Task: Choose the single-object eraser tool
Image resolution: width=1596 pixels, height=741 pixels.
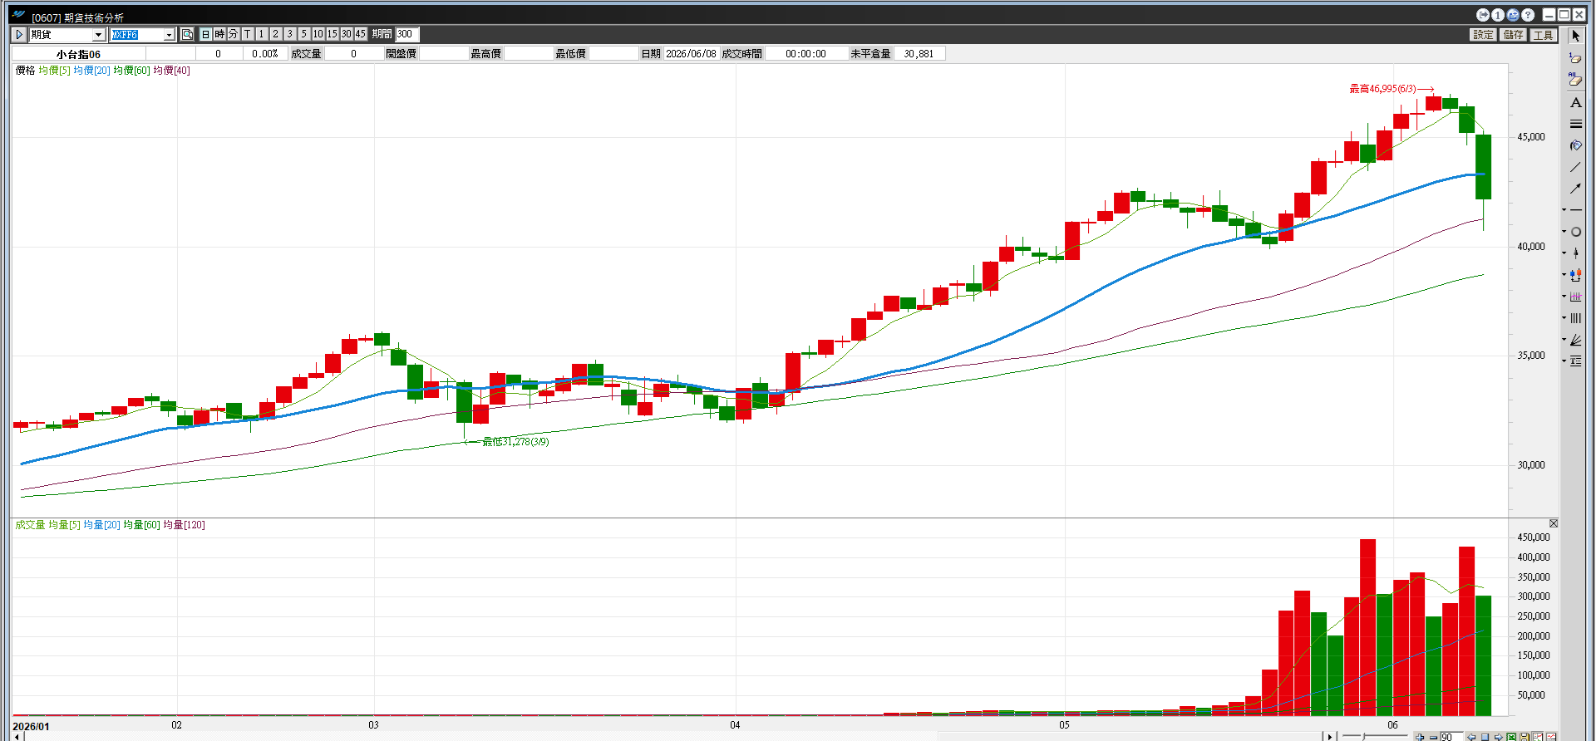Action: click(x=1575, y=57)
